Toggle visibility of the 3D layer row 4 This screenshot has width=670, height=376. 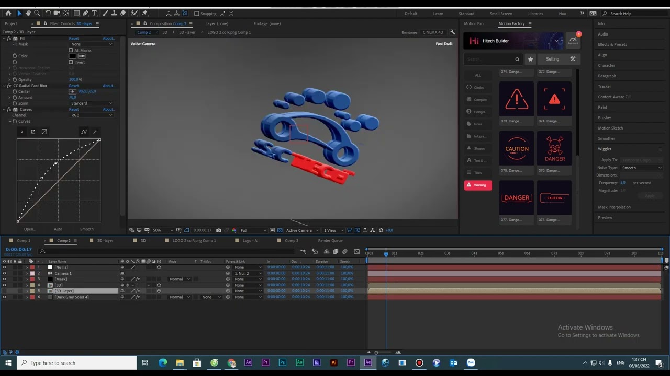click(5, 285)
